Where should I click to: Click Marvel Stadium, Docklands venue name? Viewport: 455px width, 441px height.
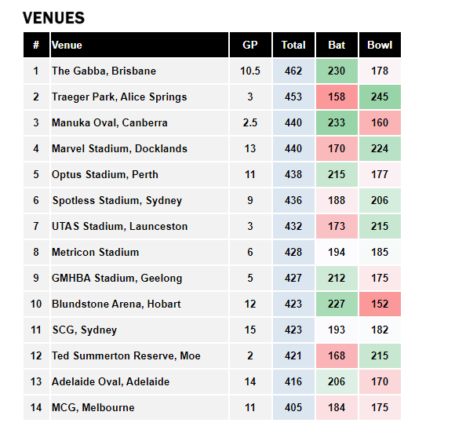(x=119, y=148)
